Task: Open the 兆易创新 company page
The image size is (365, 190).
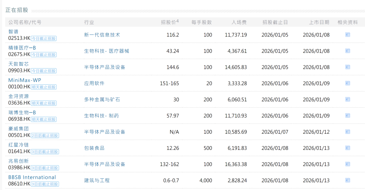Action: coord(18,161)
